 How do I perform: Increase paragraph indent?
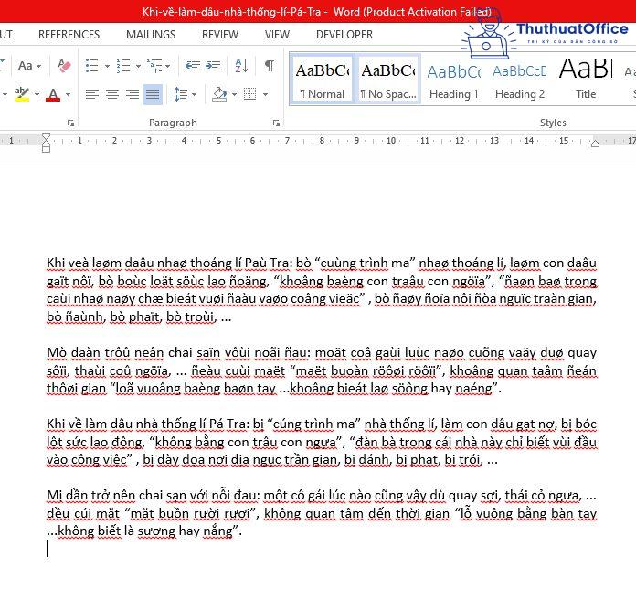coord(213,65)
